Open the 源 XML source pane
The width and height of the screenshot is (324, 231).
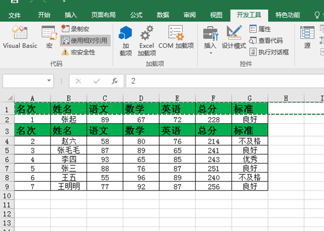coord(307,37)
